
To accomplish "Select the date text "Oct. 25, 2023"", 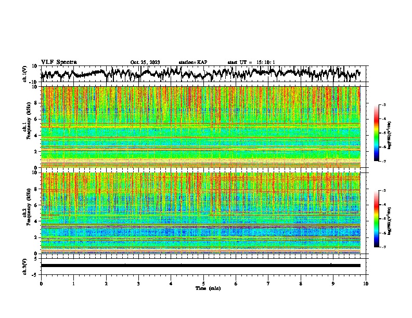I will click(x=145, y=62).
